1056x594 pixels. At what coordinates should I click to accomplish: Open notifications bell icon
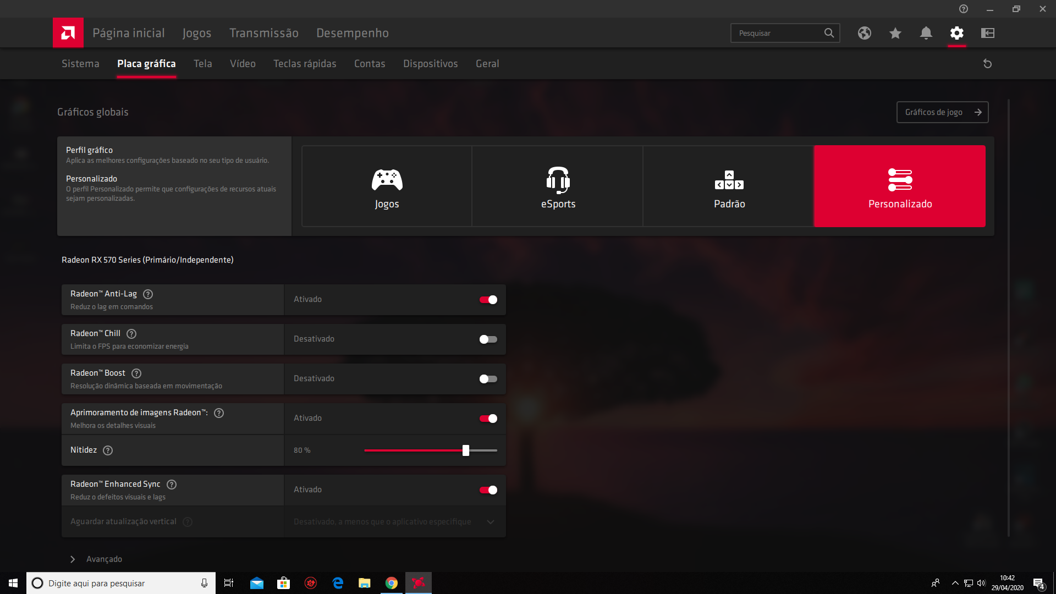(926, 33)
